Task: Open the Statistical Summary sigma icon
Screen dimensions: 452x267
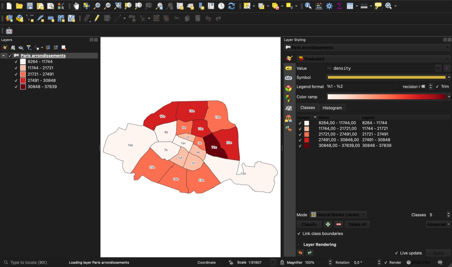Action: click(340, 6)
